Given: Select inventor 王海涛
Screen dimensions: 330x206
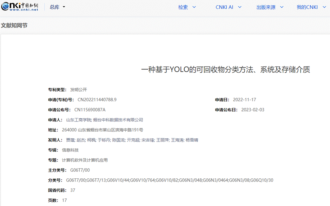Looking at the screenshot, I should (177, 140).
